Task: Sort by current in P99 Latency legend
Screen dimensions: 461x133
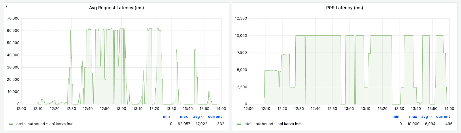Action: pyautogui.click(x=443, y=117)
